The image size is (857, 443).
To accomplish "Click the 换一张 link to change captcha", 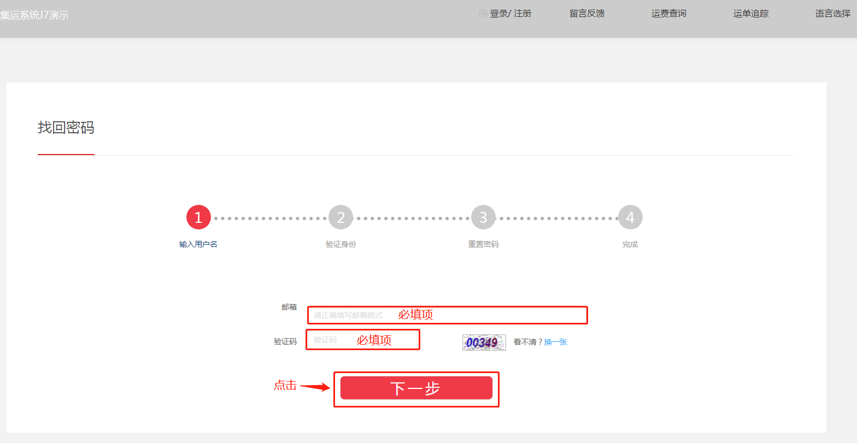I will [x=555, y=342].
